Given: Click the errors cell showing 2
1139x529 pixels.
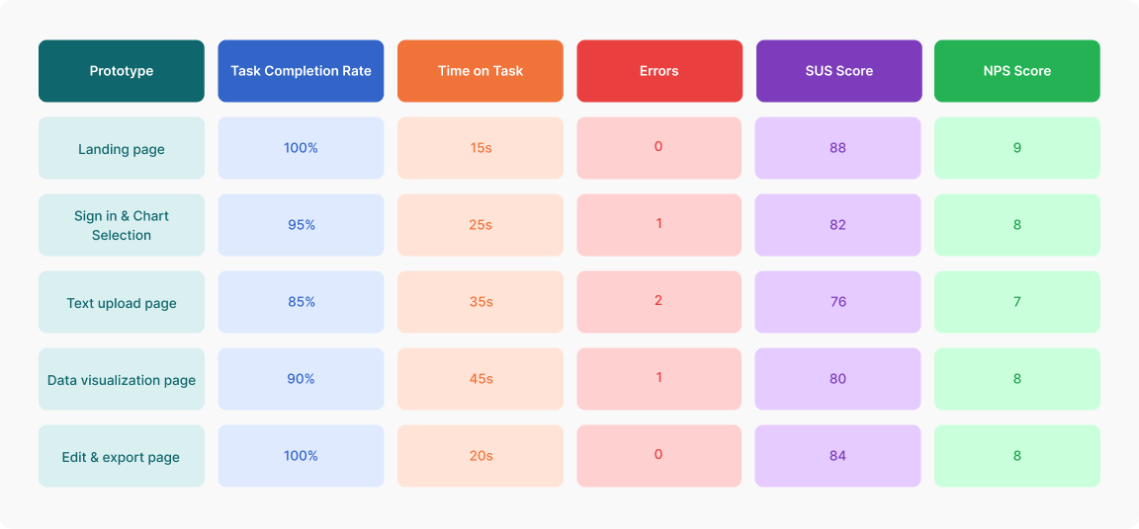Looking at the screenshot, I should (659, 301).
